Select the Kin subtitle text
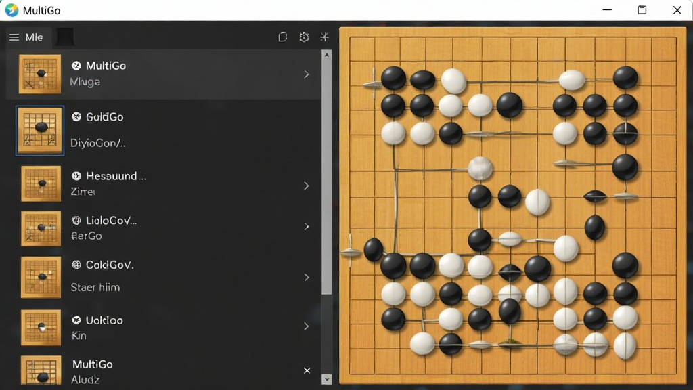 79,336
